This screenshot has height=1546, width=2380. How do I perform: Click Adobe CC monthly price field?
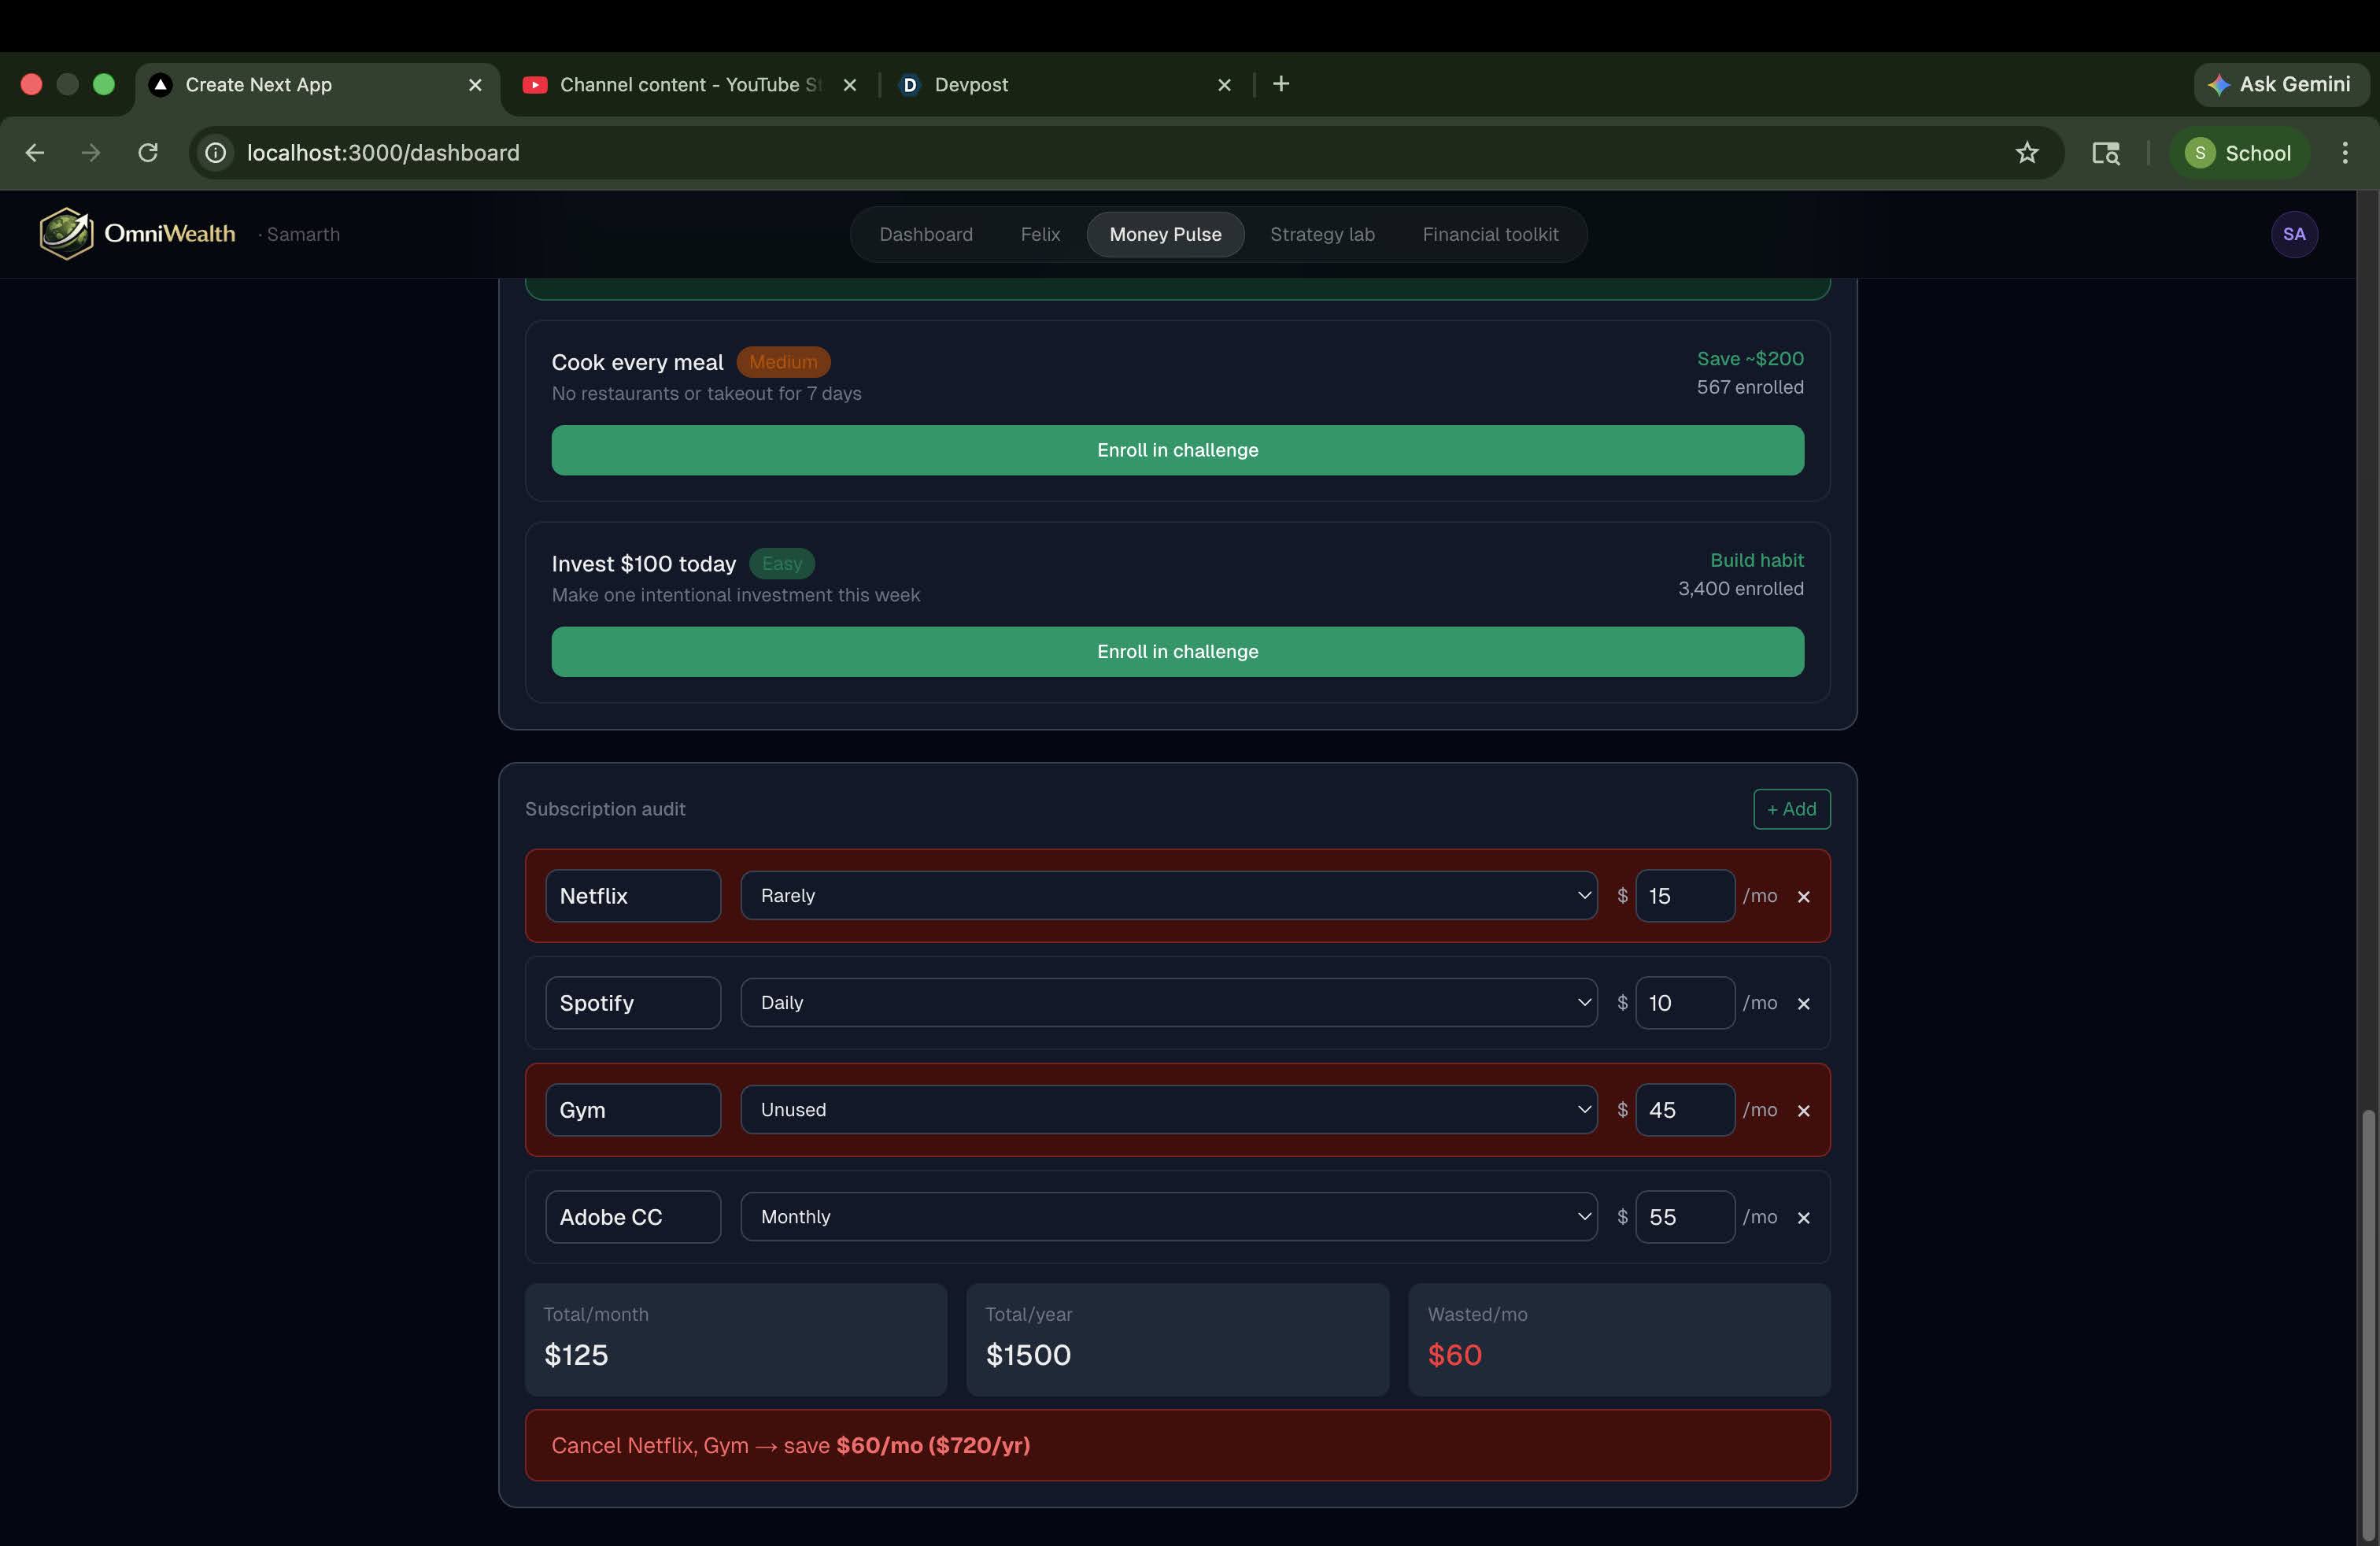click(1684, 1217)
